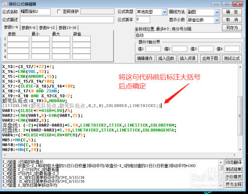Click the 值1 input field
Screen dimensions: 248x194
pyautogui.click(x=153, y=49)
